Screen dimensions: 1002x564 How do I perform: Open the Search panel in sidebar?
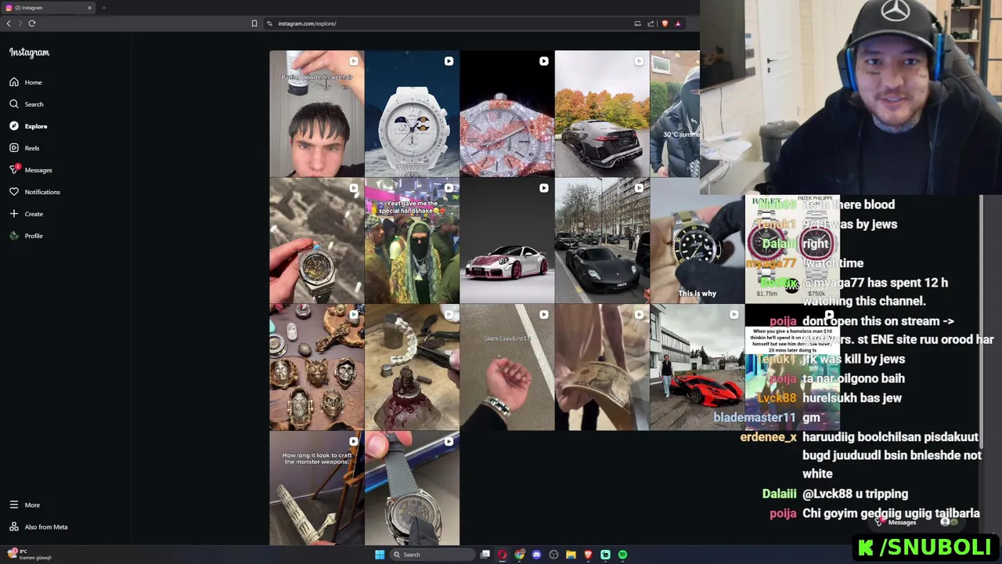click(27, 104)
